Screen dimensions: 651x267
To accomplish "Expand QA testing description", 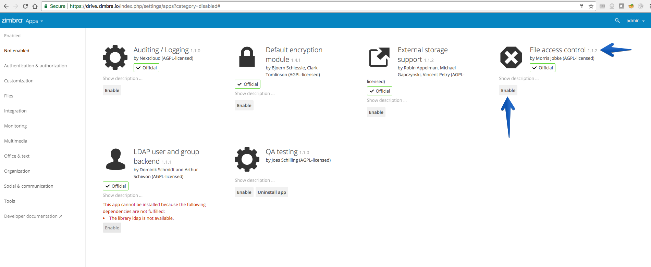I will [x=255, y=180].
